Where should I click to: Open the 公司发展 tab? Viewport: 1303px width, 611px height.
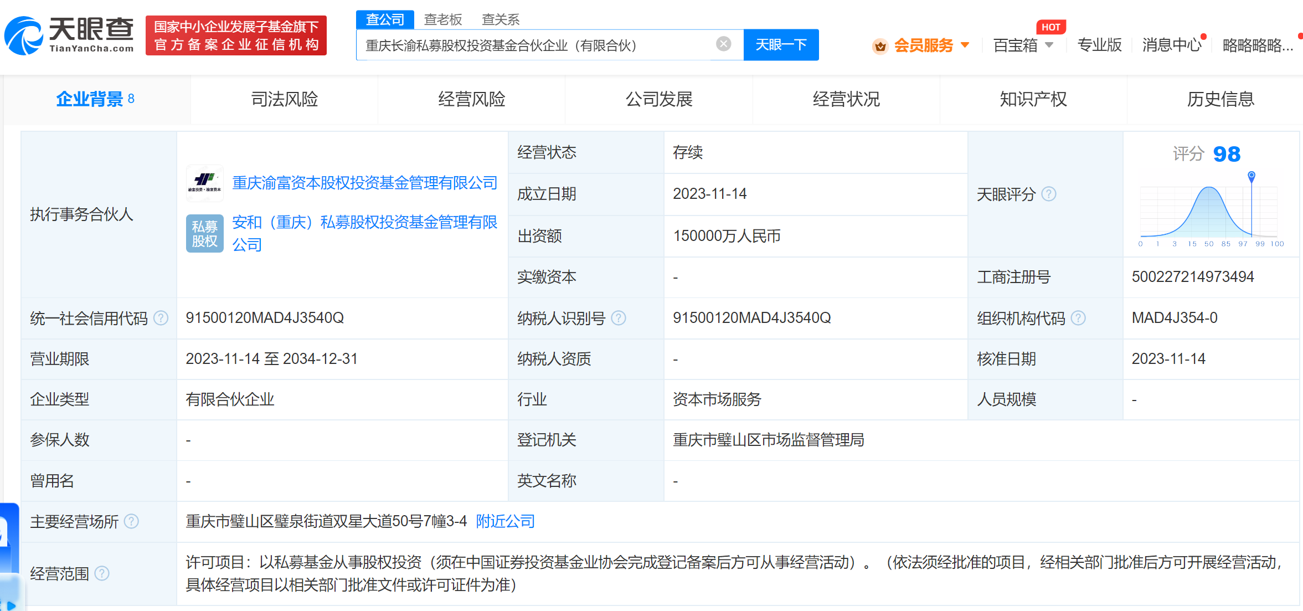tap(659, 99)
